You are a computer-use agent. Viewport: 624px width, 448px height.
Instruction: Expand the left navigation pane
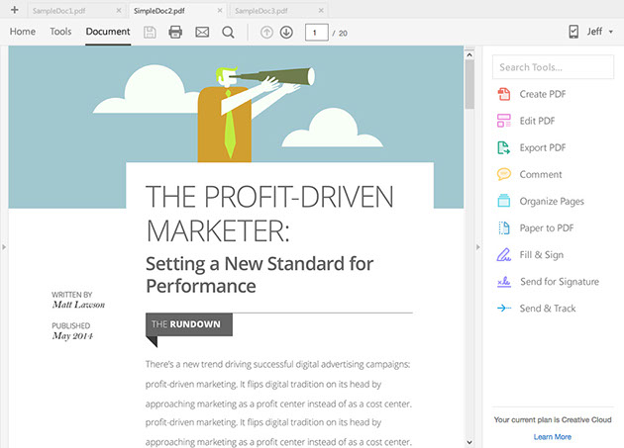point(4,246)
